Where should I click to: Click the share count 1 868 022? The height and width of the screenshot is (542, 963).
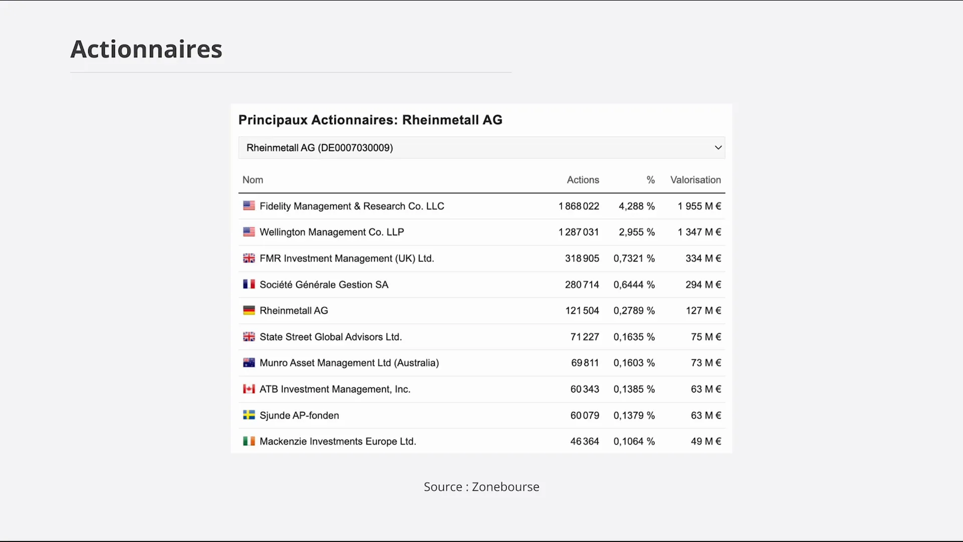pyautogui.click(x=579, y=206)
